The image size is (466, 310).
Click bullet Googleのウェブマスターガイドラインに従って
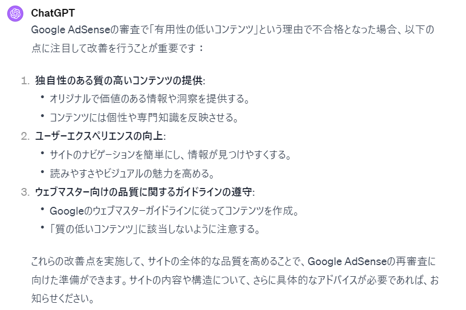click(174, 211)
